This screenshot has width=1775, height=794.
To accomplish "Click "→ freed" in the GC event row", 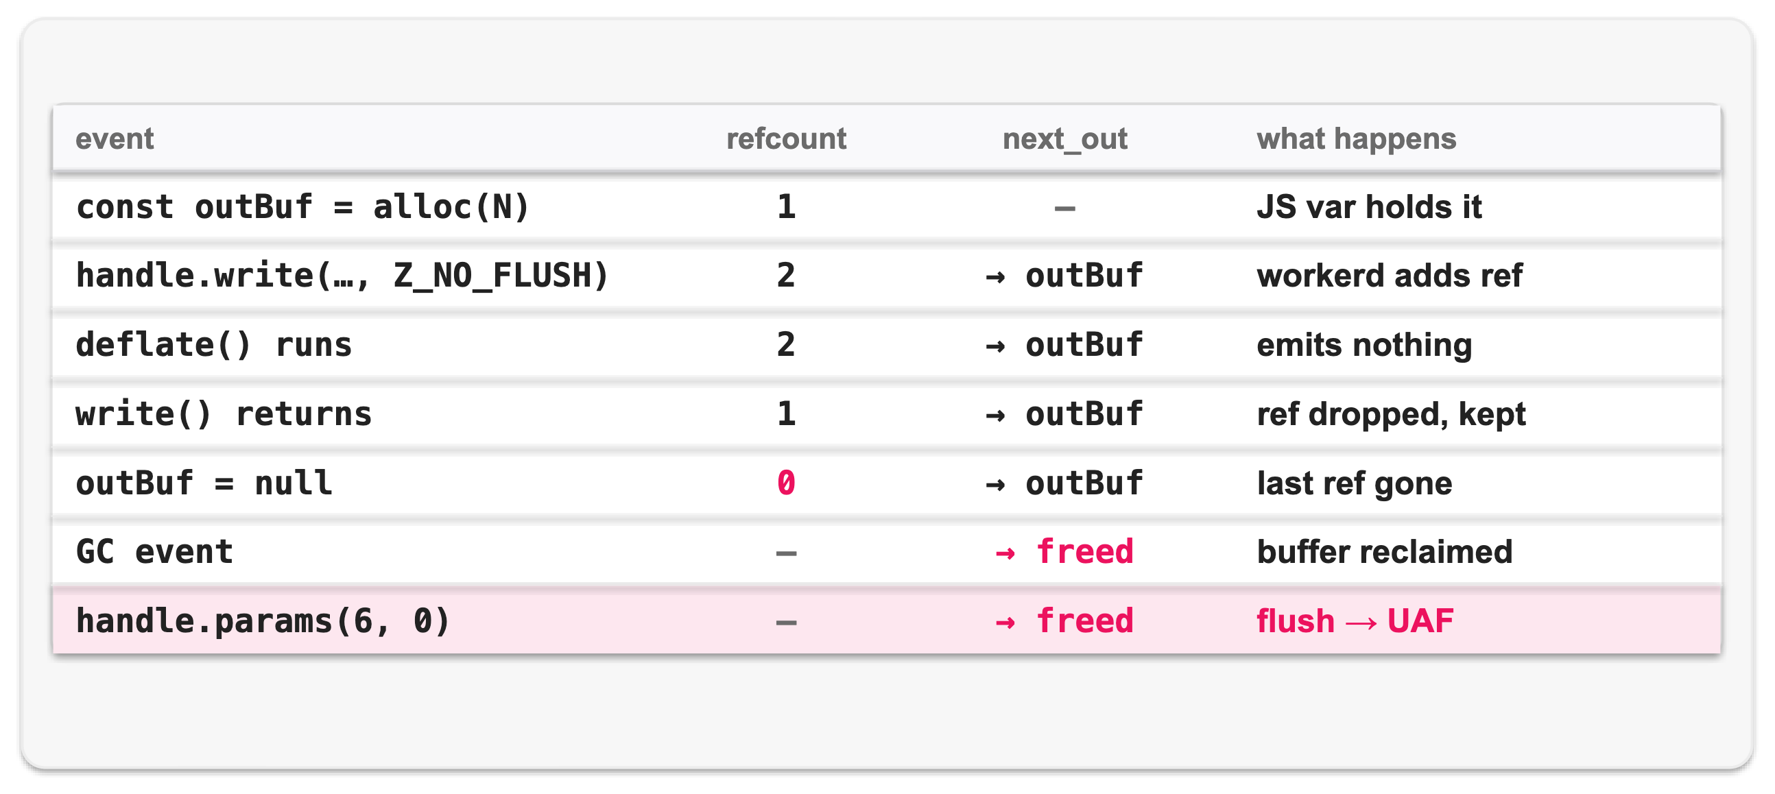I will click(1064, 552).
